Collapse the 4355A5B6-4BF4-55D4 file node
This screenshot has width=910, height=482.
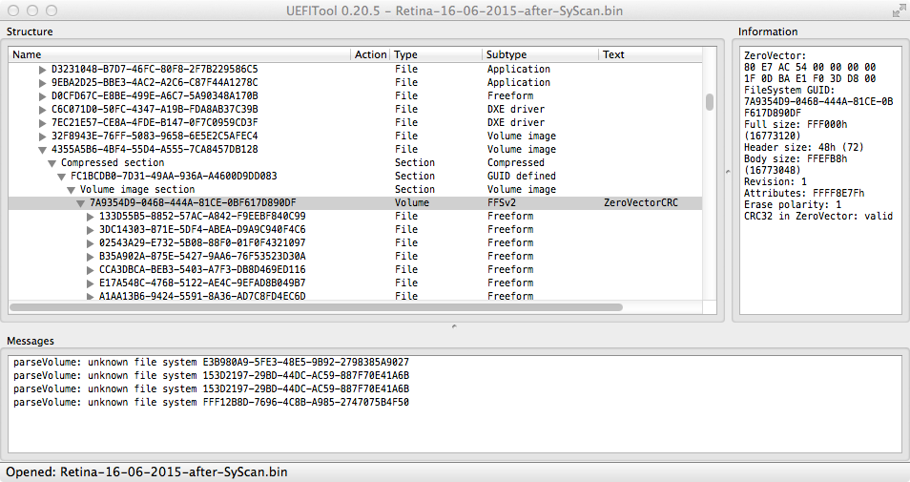pos(42,150)
